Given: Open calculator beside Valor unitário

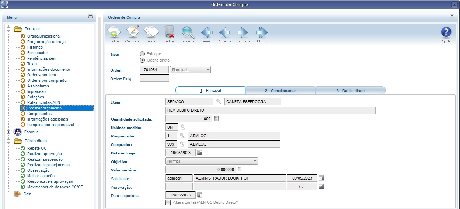Looking at the screenshot, I should click(240, 170).
